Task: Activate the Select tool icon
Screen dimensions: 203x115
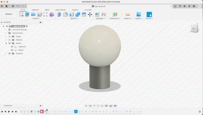Action: [x=149, y=14]
